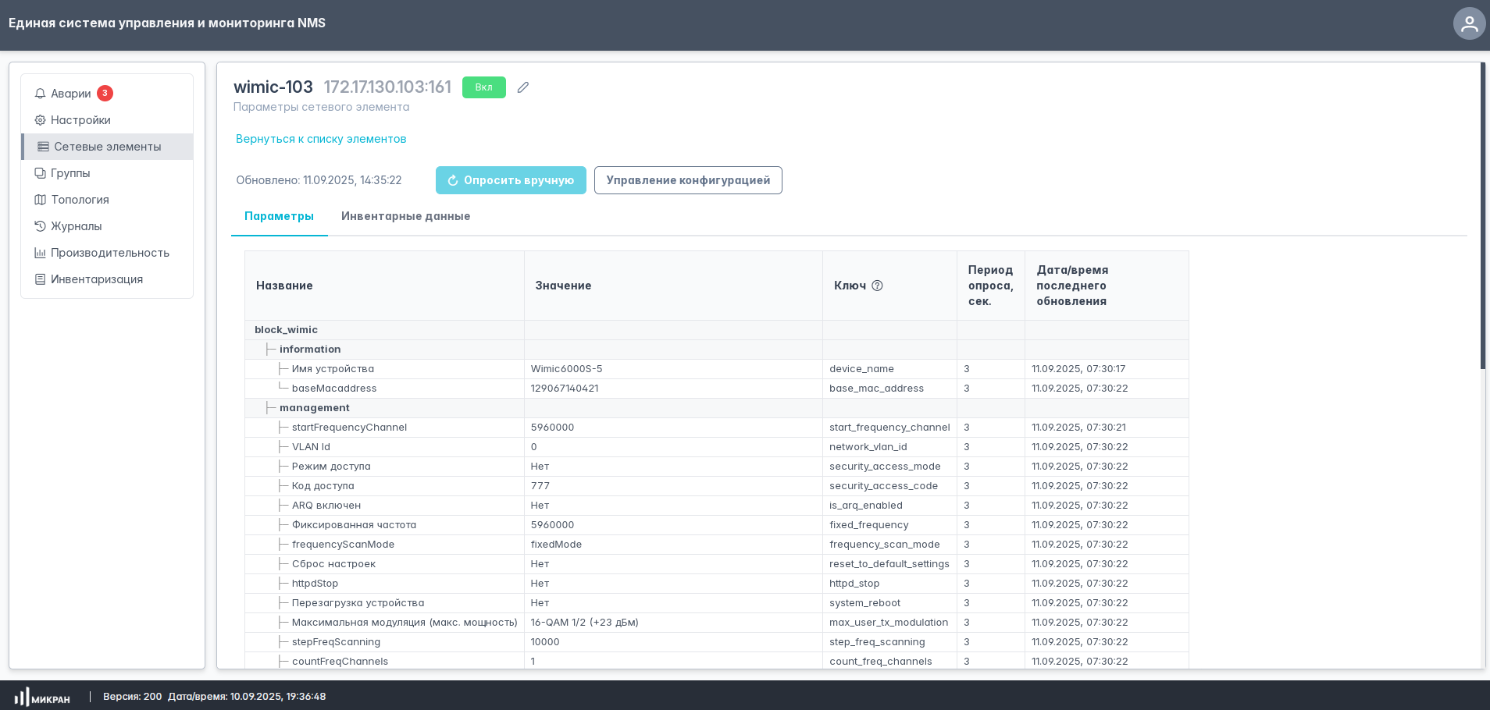
Task: Open Журналы logs in the sidebar
Action: click(76, 226)
